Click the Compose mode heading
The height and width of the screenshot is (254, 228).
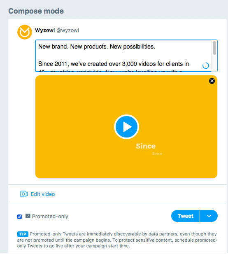[36, 11]
